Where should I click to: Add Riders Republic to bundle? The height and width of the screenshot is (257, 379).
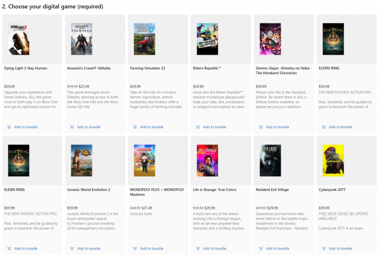click(214, 127)
